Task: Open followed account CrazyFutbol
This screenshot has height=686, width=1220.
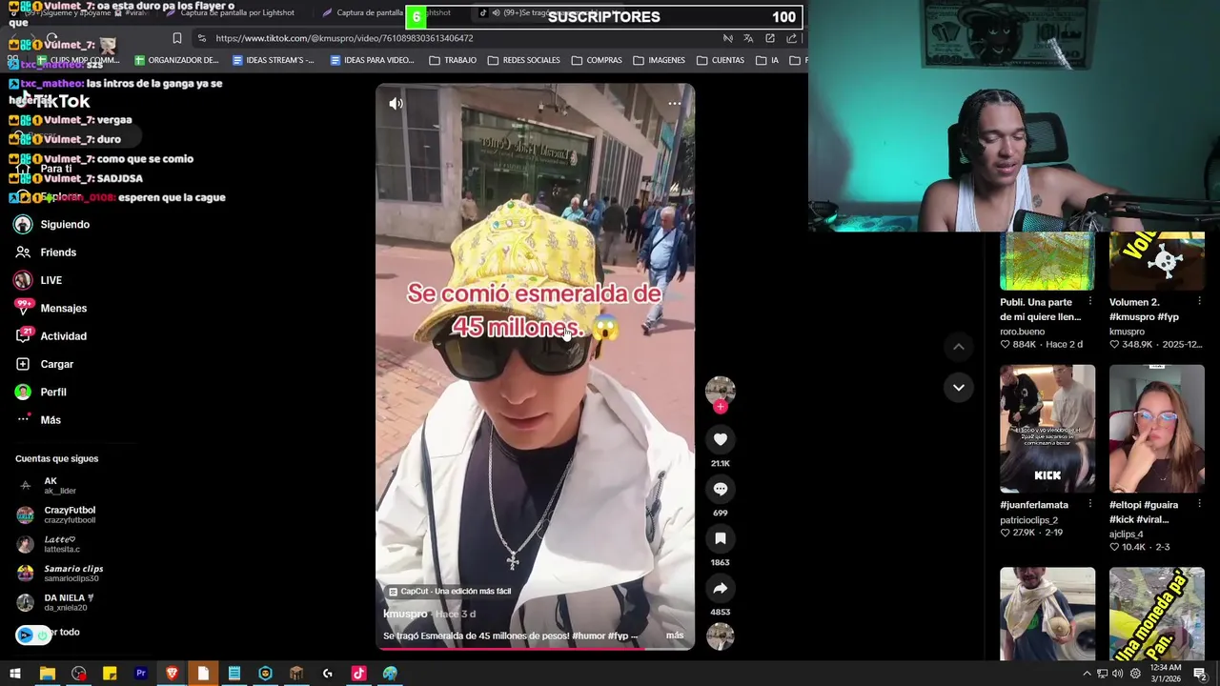Action: [57, 515]
